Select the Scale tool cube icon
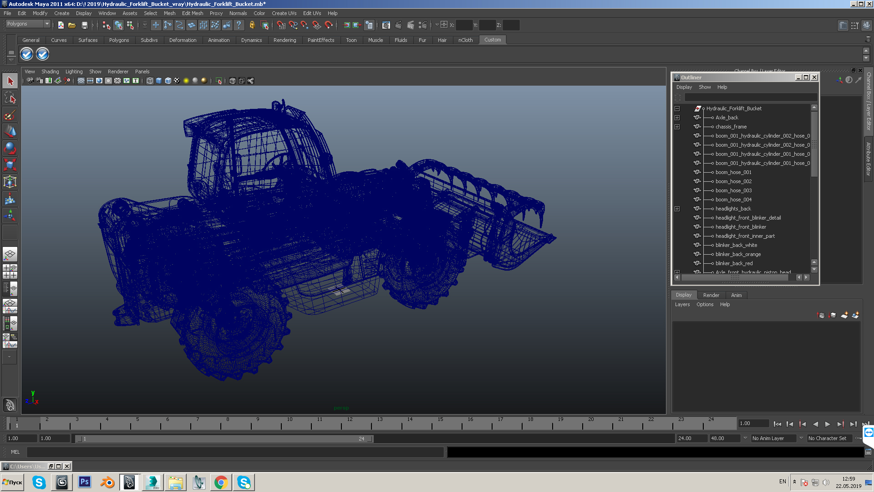Viewport: 874px width, 492px height. pos(10,165)
